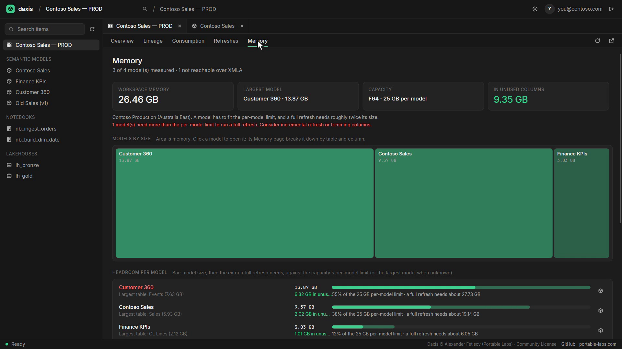This screenshot has width=622, height=349.
Task: Click the Finance KPIs headroom bar
Action: click(x=461, y=327)
